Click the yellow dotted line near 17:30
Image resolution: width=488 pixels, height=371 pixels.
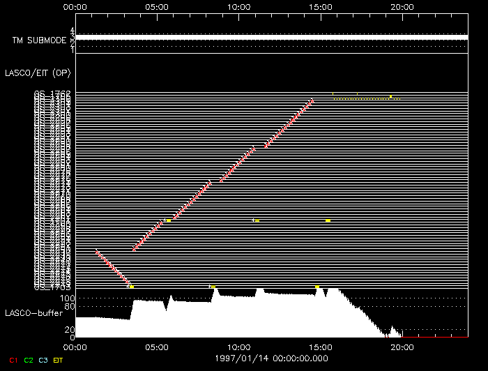coord(369,99)
